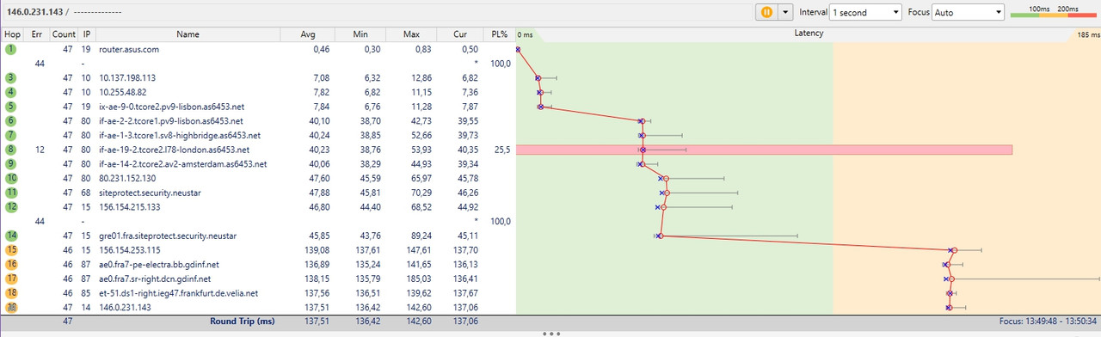Click the hop 9 icon for amsterdam router

(11, 164)
